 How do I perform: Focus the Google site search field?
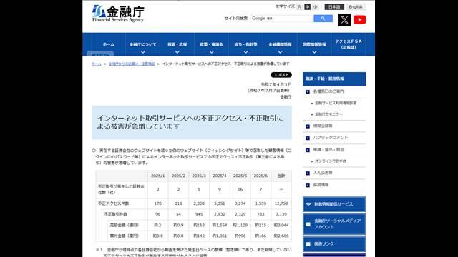(x=281, y=19)
